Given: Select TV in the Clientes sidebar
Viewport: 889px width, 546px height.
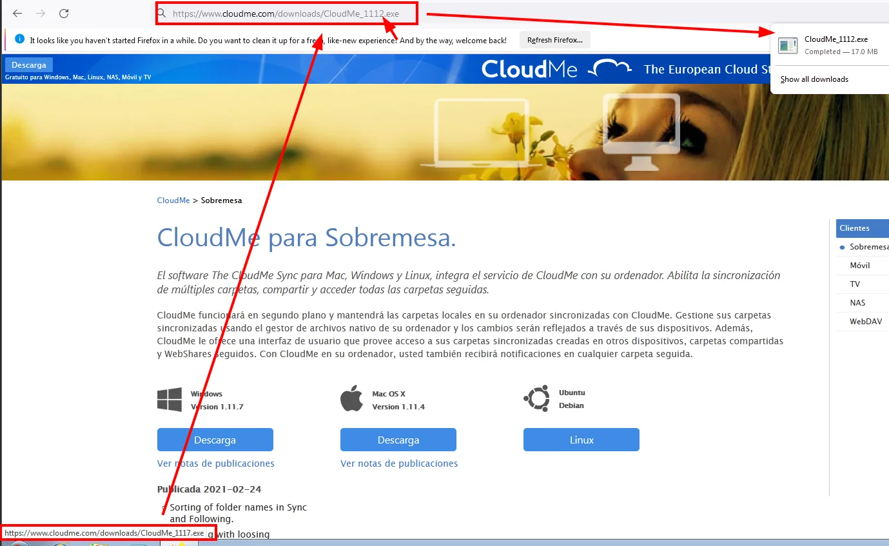Looking at the screenshot, I should [x=855, y=284].
